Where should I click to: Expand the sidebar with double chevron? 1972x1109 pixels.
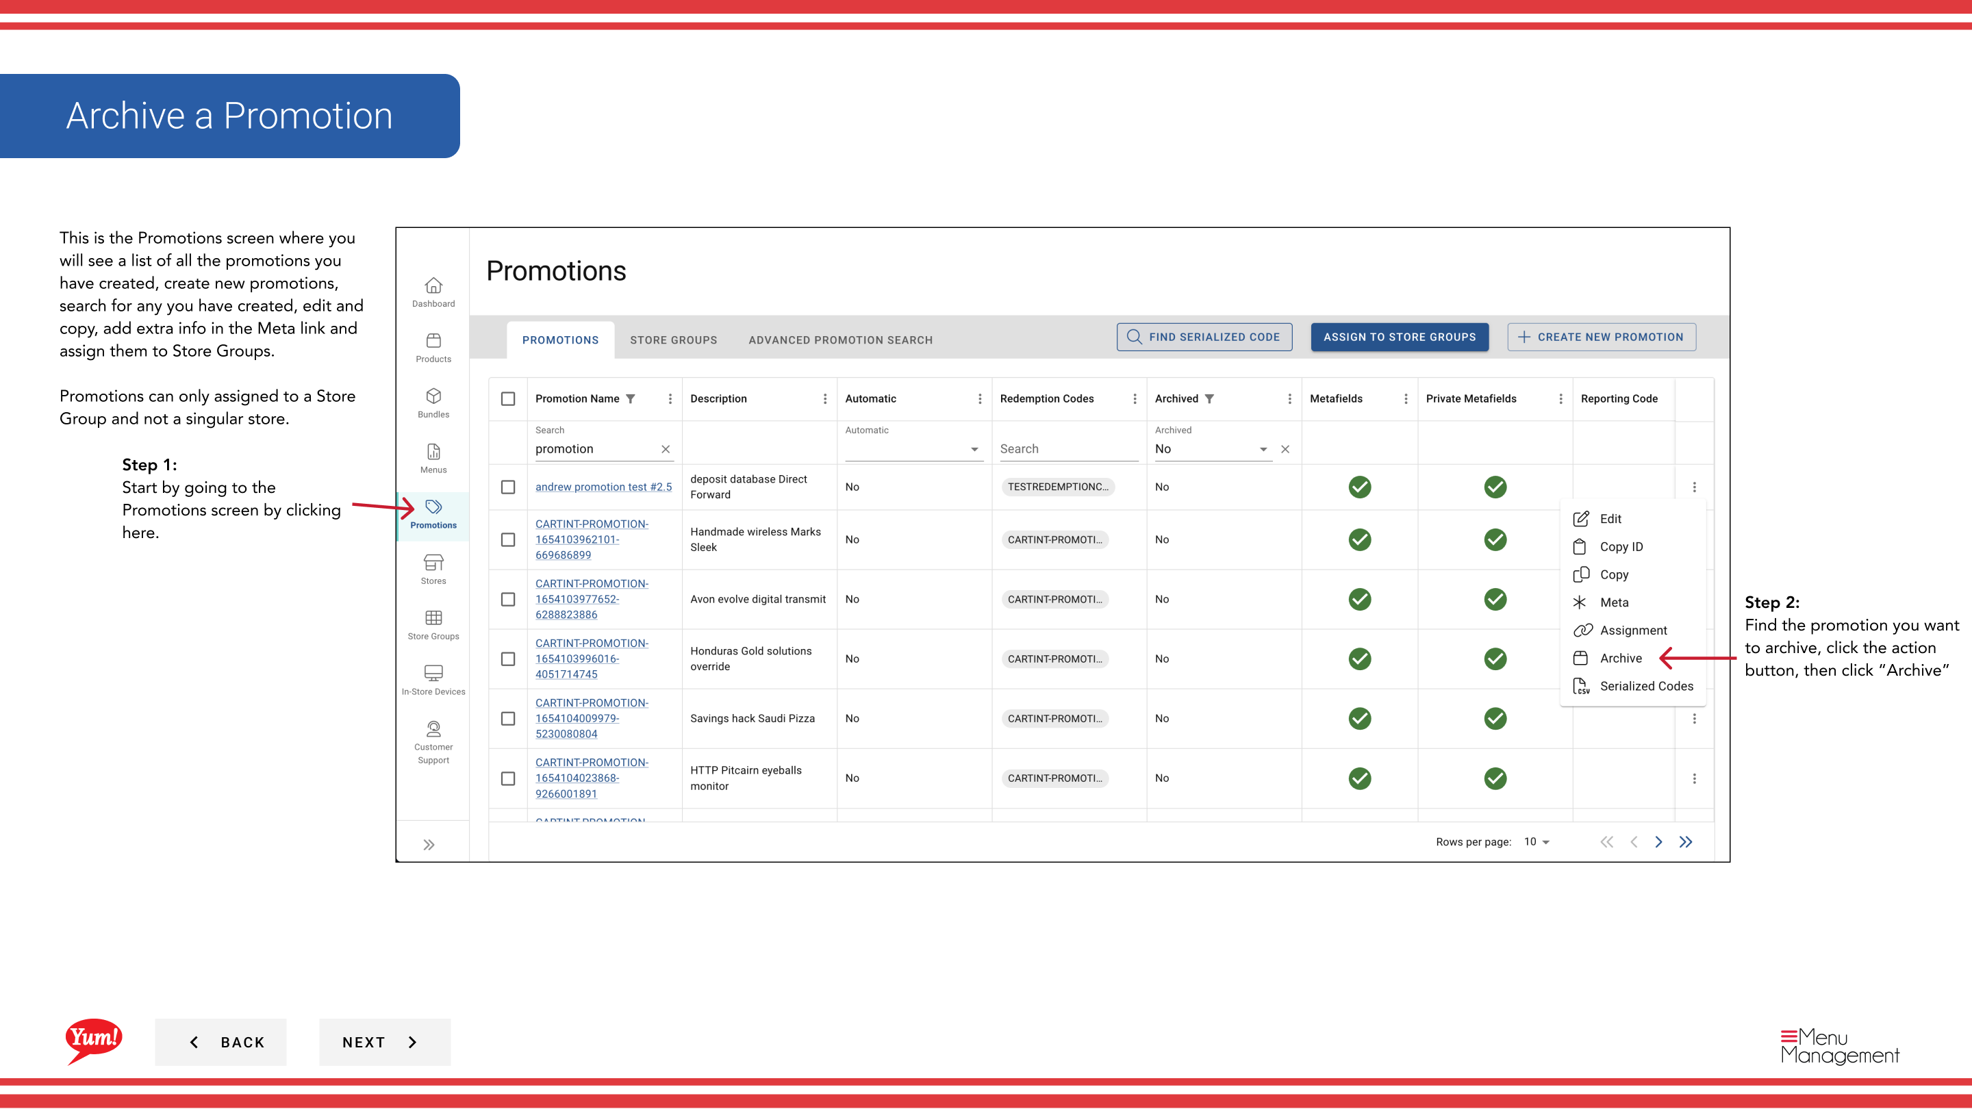(x=429, y=845)
